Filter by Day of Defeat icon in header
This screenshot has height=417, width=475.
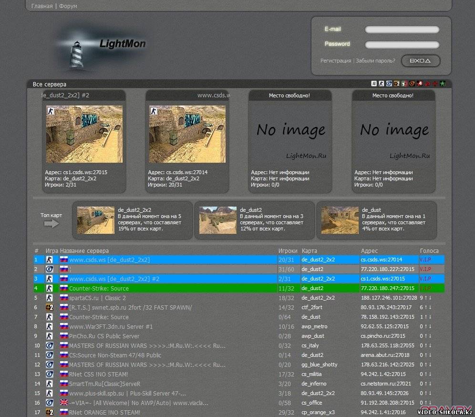click(x=404, y=83)
